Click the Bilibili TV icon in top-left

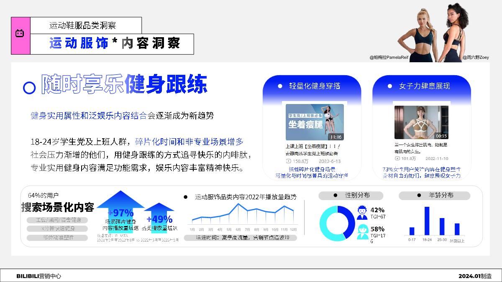[x=20, y=33]
